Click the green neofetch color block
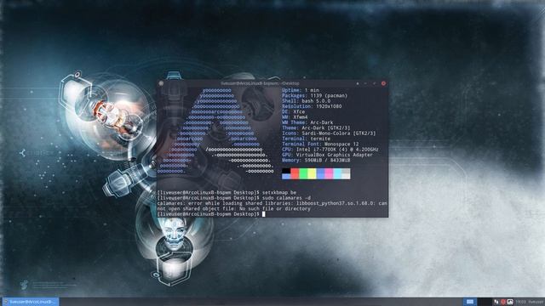This screenshot has width=545, height=306. [303, 173]
